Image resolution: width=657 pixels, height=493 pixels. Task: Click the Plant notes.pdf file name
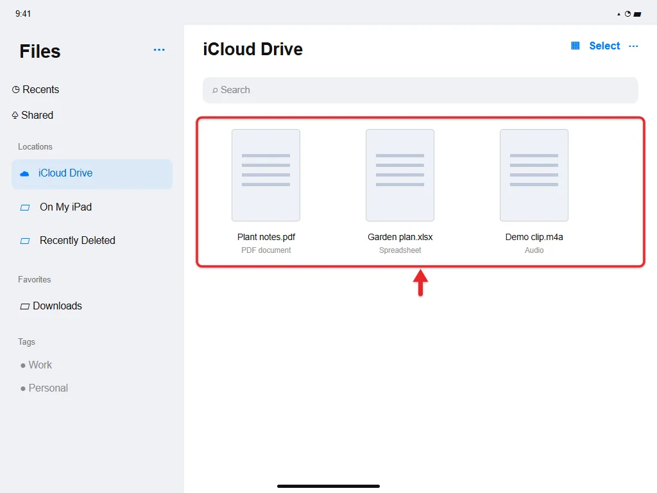(x=266, y=237)
